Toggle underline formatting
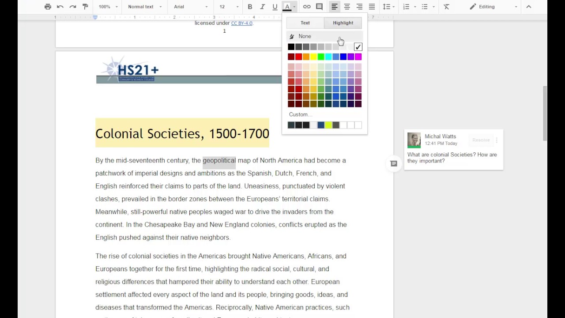Image resolution: width=565 pixels, height=318 pixels. (x=275, y=7)
